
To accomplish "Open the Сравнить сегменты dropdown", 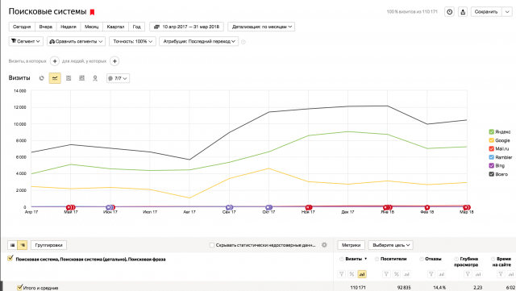I will click(x=76, y=41).
